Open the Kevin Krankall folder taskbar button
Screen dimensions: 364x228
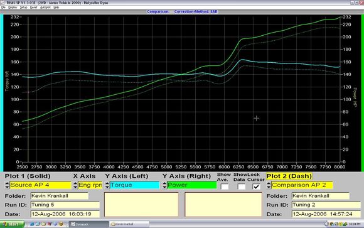pyautogui.click(x=129, y=224)
